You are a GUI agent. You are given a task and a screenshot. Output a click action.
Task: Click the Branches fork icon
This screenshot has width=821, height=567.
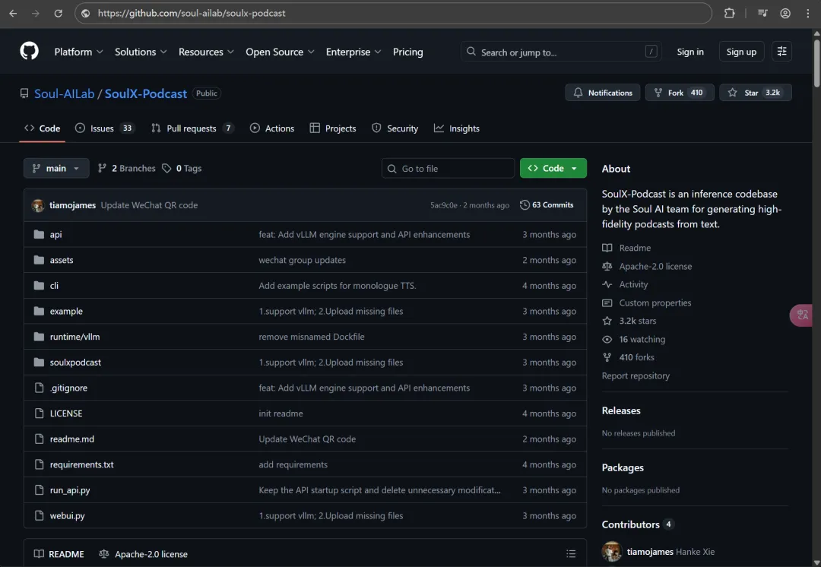tap(102, 168)
